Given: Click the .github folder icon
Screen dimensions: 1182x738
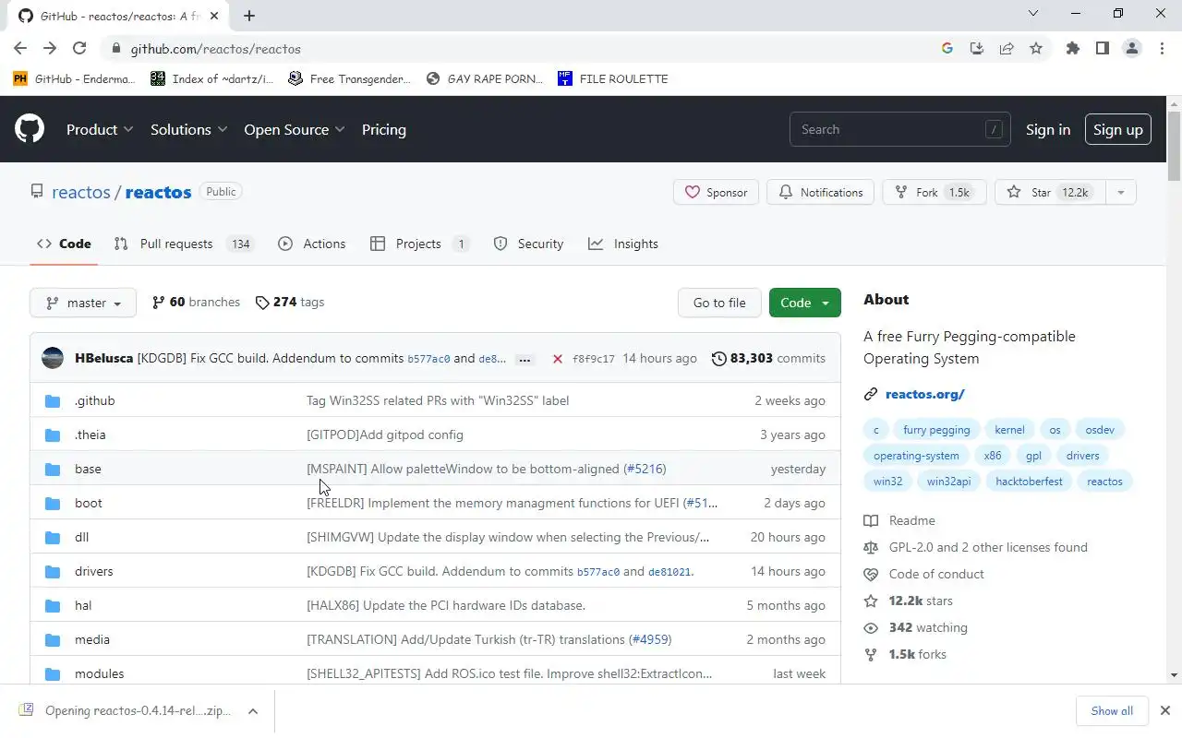Looking at the screenshot, I should 54,400.
